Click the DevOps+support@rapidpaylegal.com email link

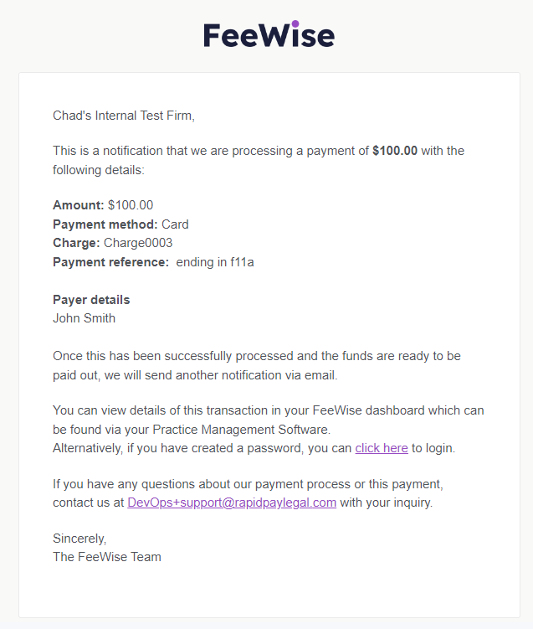232,503
